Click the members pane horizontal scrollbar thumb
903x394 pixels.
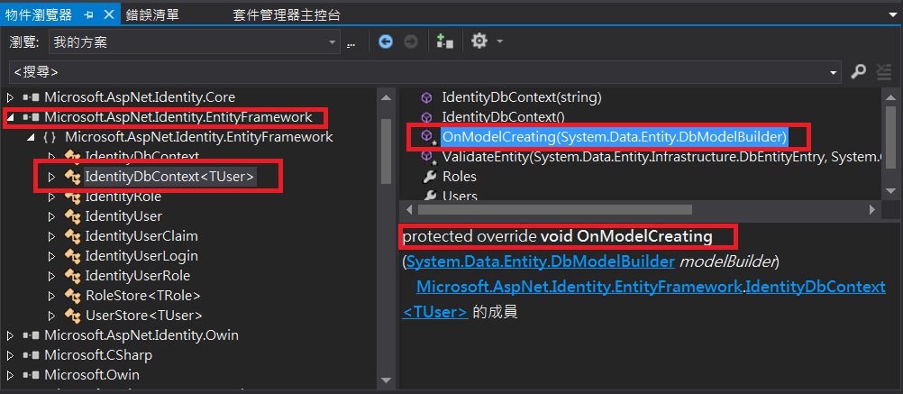click(554, 210)
